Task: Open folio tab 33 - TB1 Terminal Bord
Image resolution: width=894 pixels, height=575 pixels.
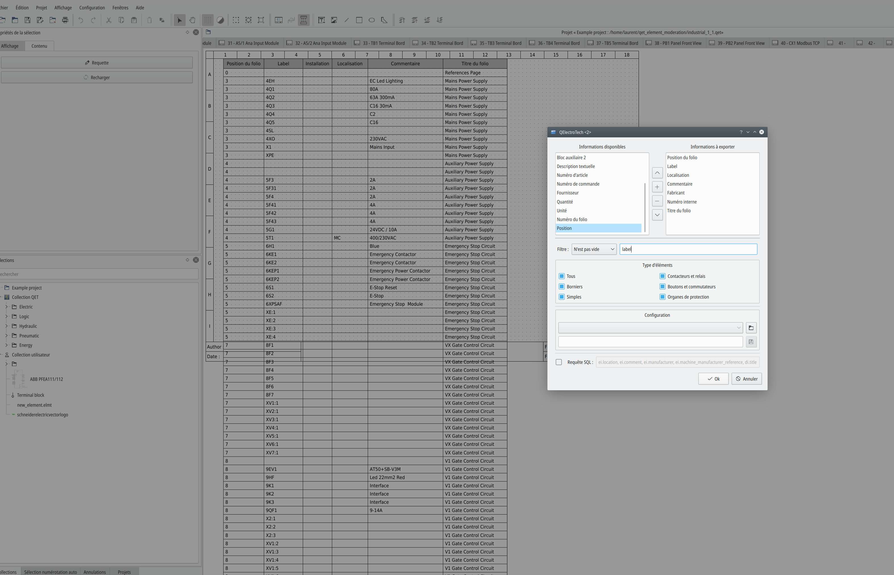Action: (x=380, y=43)
